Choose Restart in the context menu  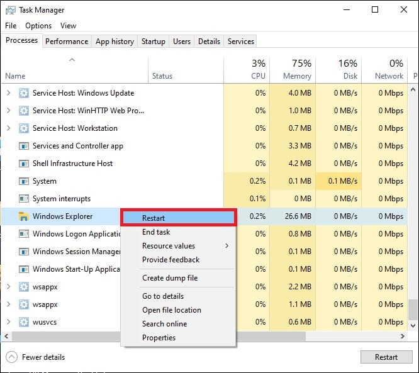click(x=179, y=218)
